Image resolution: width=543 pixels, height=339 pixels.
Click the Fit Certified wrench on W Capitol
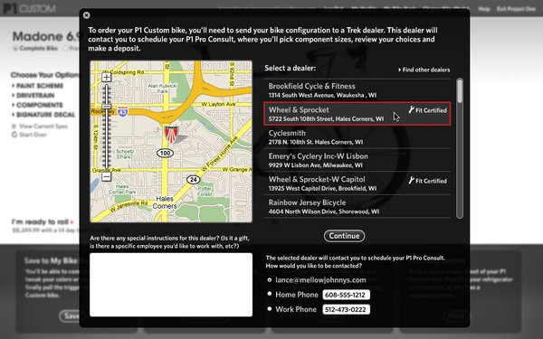(412, 180)
